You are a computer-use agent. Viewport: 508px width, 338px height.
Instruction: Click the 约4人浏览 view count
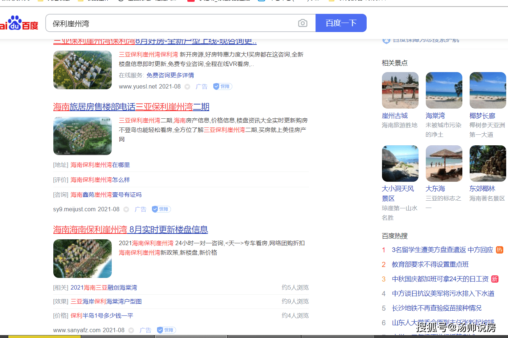click(x=295, y=315)
